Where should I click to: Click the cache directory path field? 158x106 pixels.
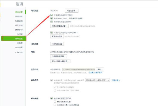(79, 69)
